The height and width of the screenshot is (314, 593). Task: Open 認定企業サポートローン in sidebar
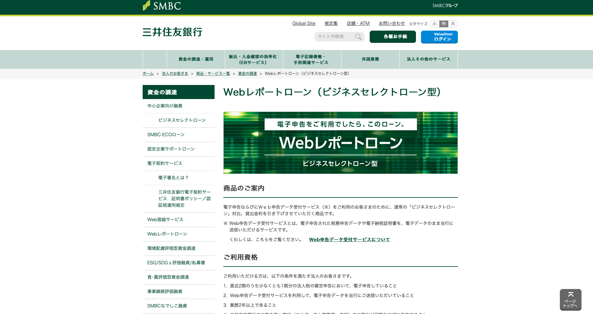pos(179,149)
